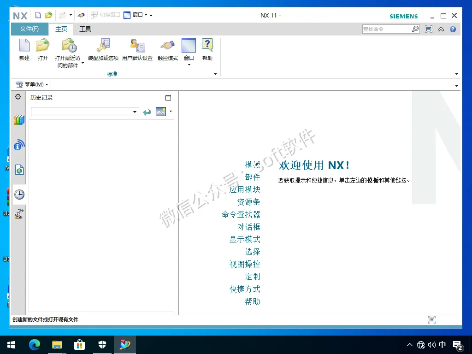Click the blue help question icon

point(453,29)
